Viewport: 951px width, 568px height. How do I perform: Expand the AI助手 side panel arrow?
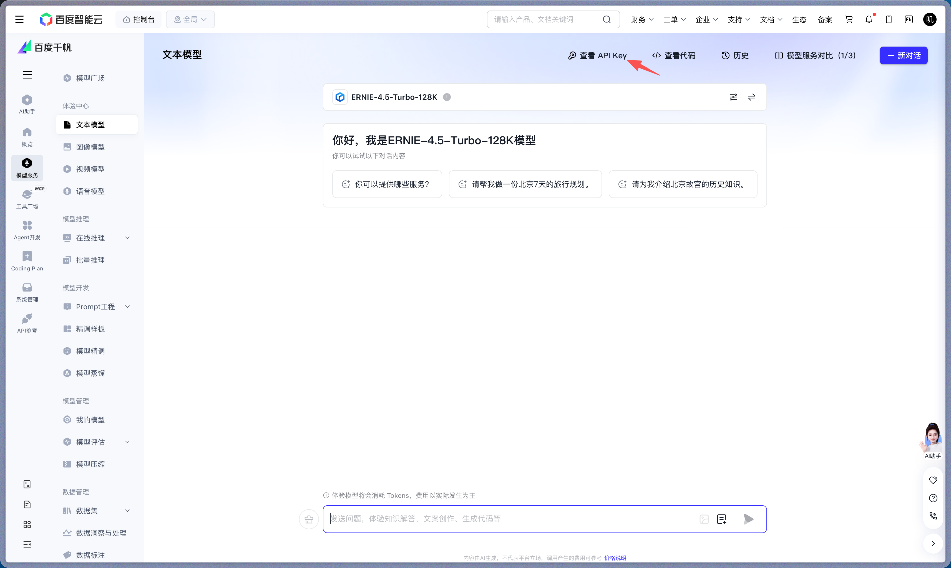[933, 544]
